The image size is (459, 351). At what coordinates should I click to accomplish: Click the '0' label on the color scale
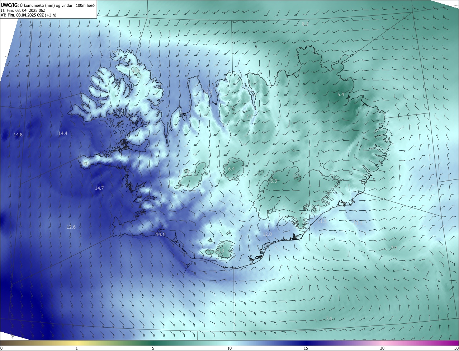click(x=1, y=348)
